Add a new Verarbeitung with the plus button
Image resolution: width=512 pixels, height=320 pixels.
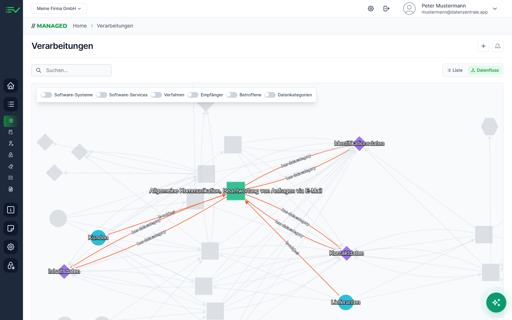pos(483,46)
